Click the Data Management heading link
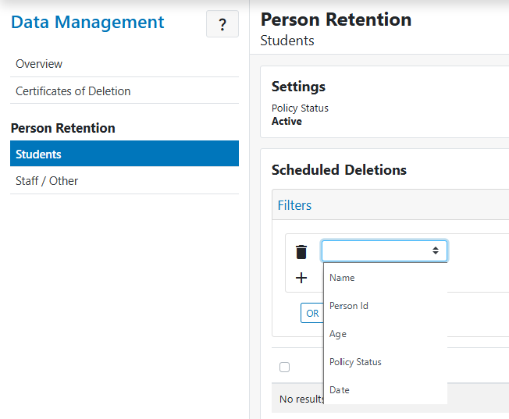 [x=87, y=23]
